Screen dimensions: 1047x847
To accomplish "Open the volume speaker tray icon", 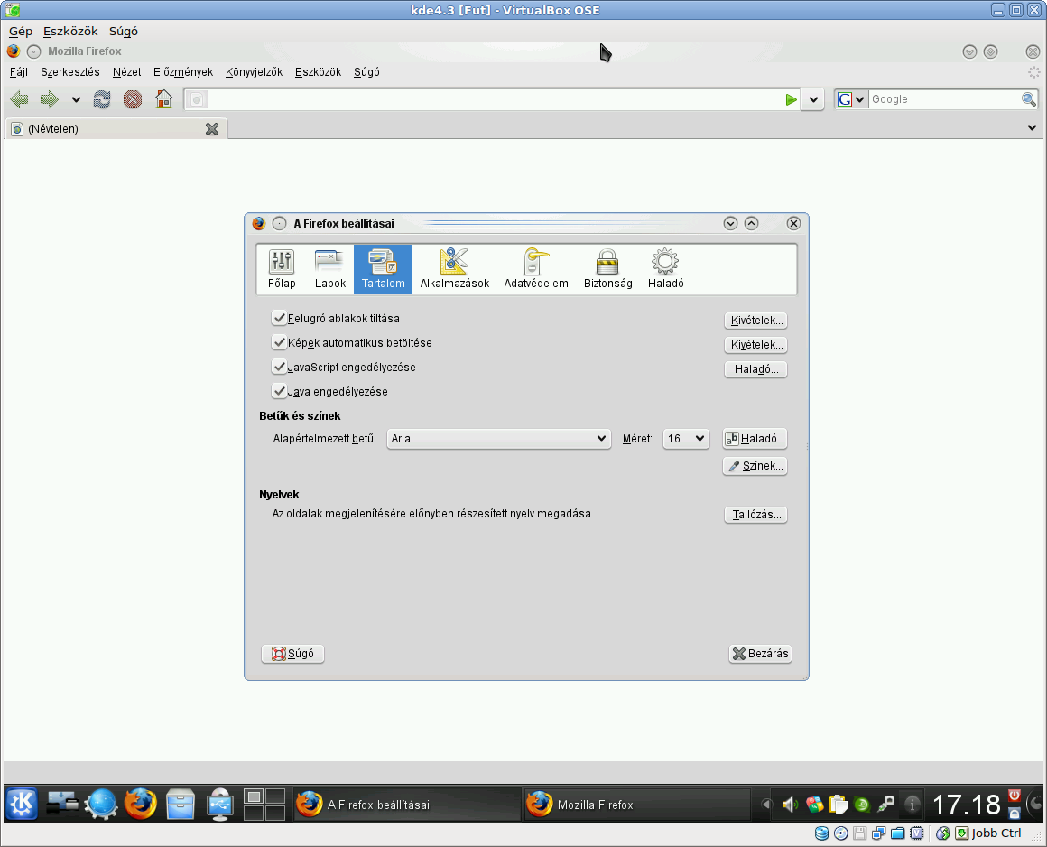I will pos(790,805).
